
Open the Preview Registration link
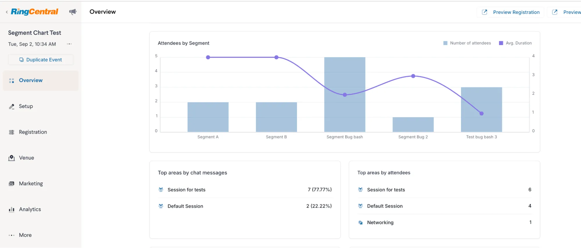(511, 12)
